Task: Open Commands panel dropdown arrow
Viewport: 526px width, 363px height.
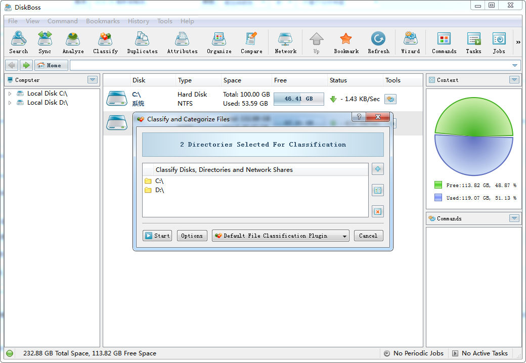Action: point(514,218)
